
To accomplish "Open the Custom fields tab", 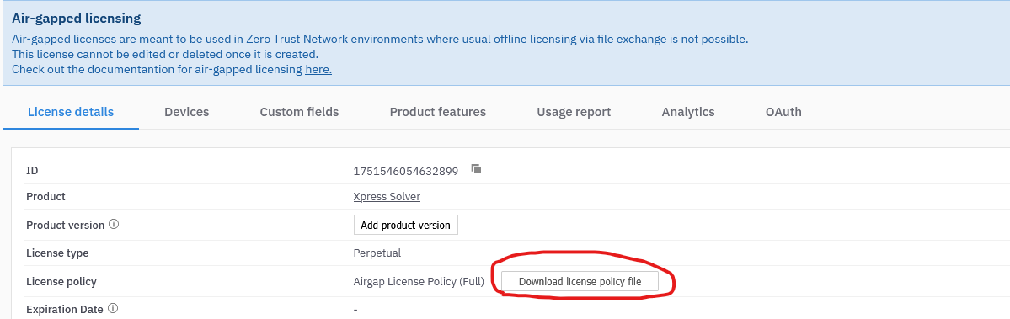I will 300,112.
